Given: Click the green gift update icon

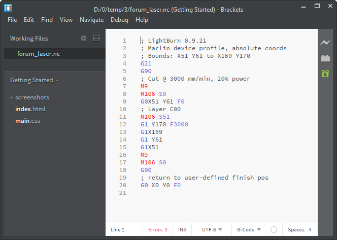Looking at the screenshot, I should point(325,74).
